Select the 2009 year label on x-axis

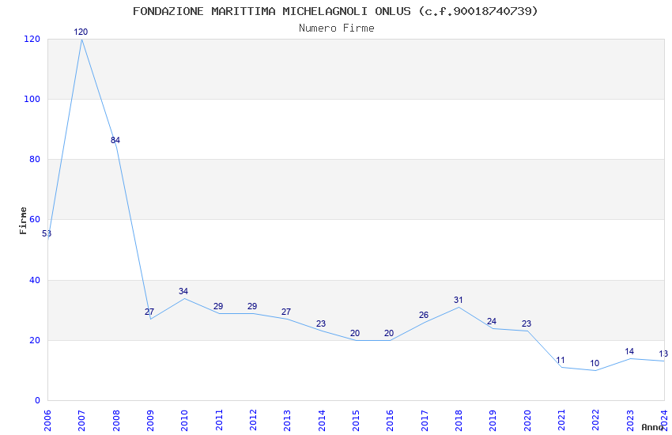tap(150, 421)
